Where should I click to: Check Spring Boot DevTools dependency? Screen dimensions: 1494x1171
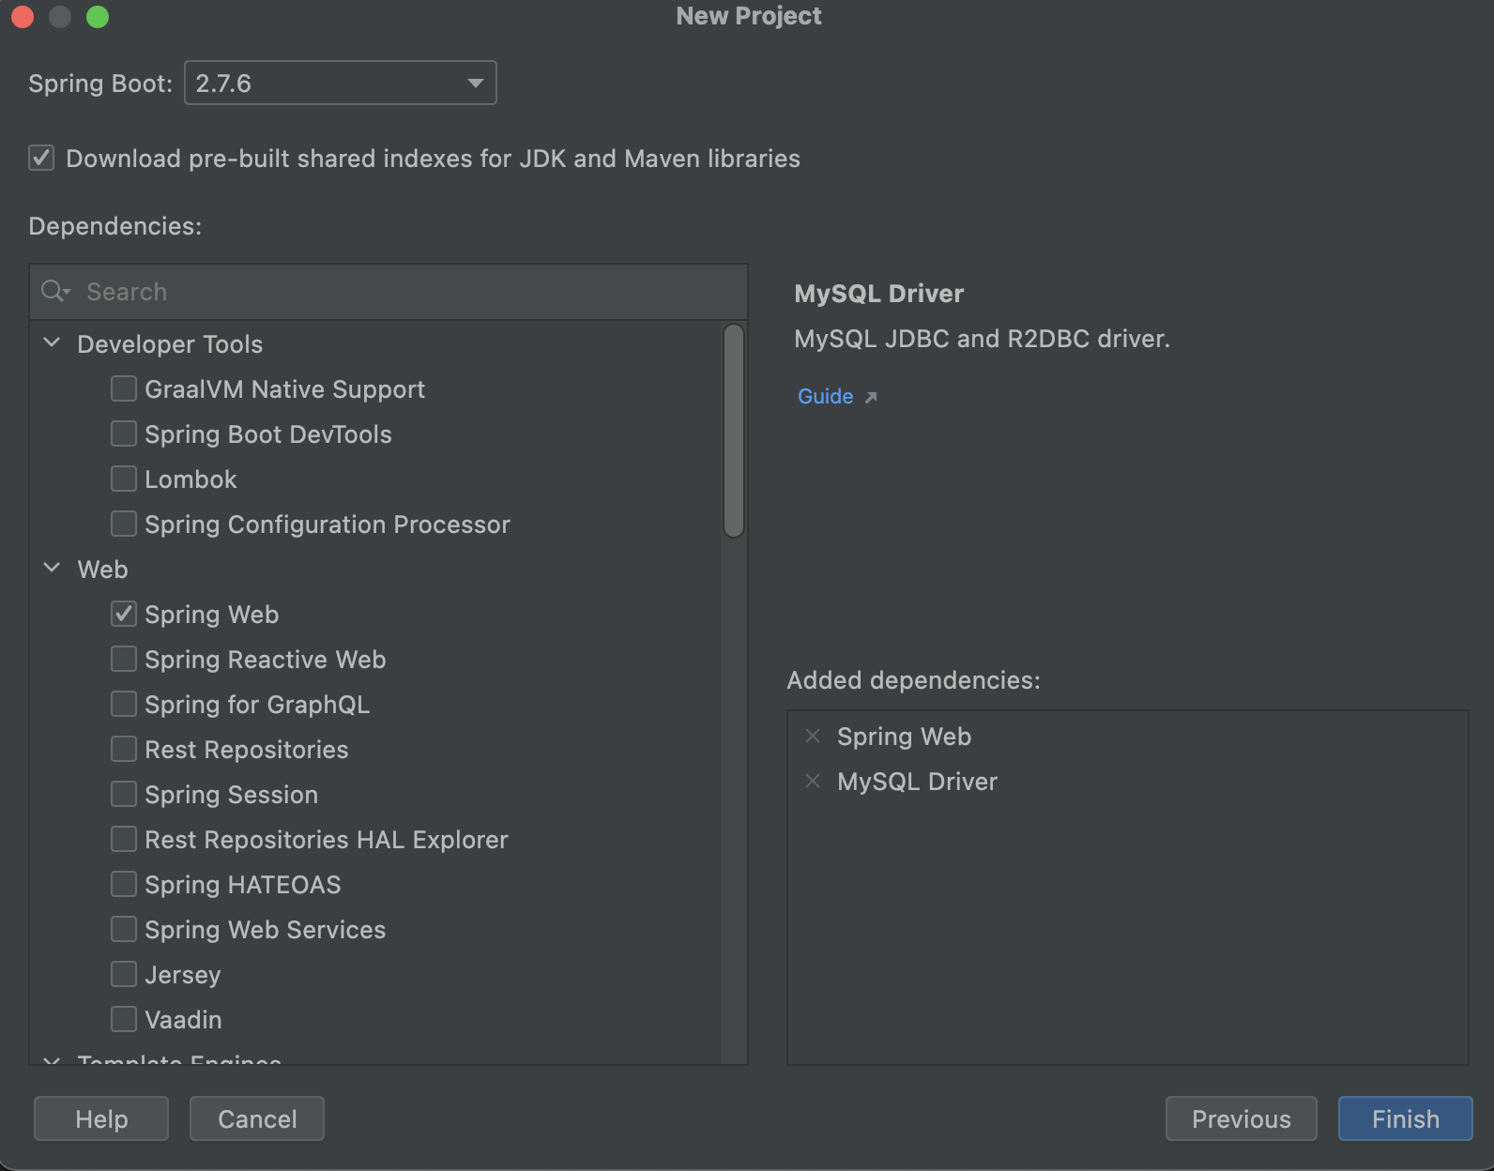[124, 434]
